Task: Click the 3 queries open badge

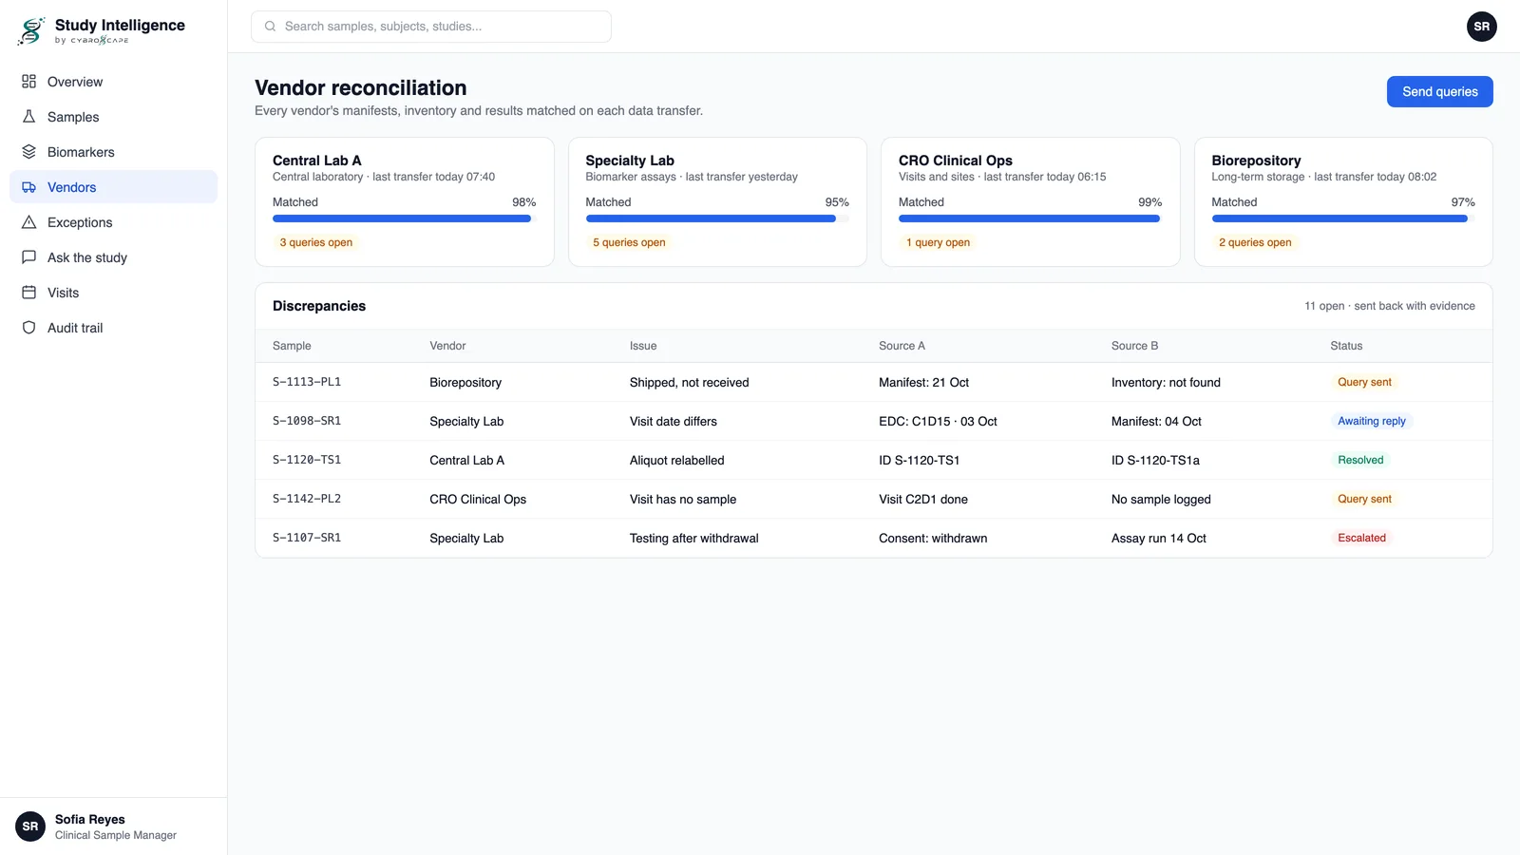Action: [315, 242]
